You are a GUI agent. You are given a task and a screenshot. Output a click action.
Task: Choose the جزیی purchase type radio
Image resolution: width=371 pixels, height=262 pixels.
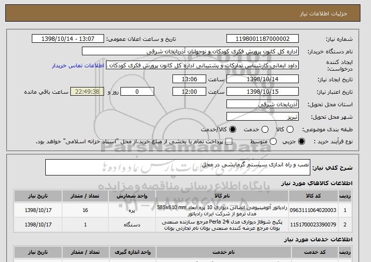pyautogui.click(x=302, y=141)
